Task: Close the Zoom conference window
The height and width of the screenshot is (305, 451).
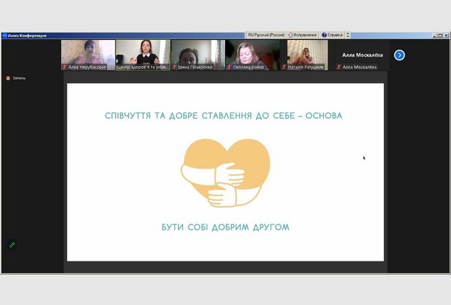Action: coord(446,36)
